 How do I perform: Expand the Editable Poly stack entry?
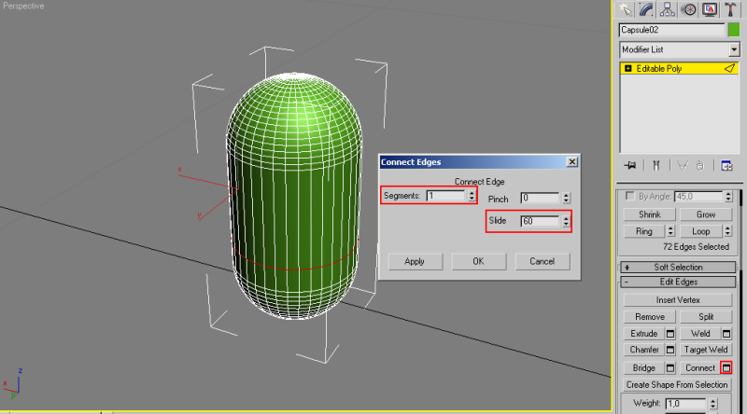627,68
